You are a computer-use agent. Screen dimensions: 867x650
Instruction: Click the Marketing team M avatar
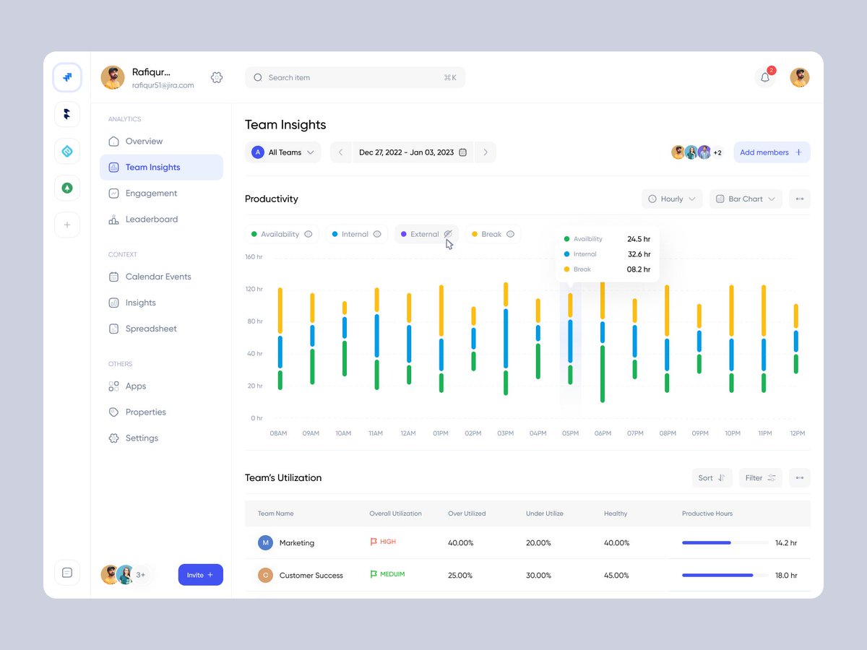pos(266,542)
